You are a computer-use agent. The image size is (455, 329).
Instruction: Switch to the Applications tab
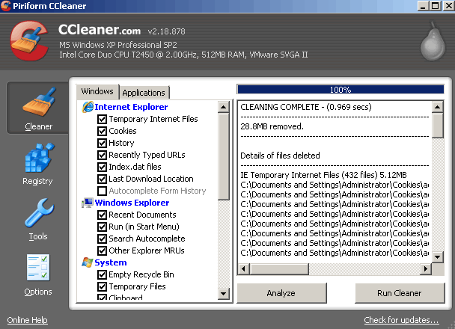[x=144, y=93]
